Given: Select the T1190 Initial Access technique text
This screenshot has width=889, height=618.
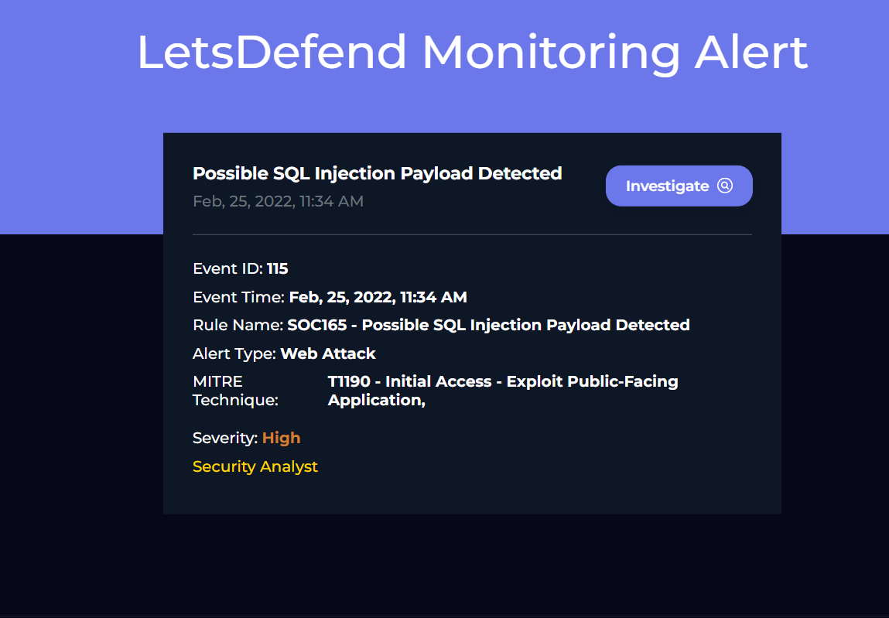Looking at the screenshot, I should pyautogui.click(x=503, y=391).
